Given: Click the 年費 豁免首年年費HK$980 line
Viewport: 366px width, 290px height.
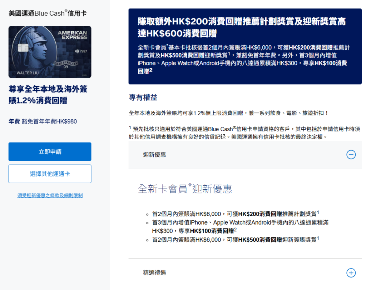Looking at the screenshot, I should click(43, 121).
